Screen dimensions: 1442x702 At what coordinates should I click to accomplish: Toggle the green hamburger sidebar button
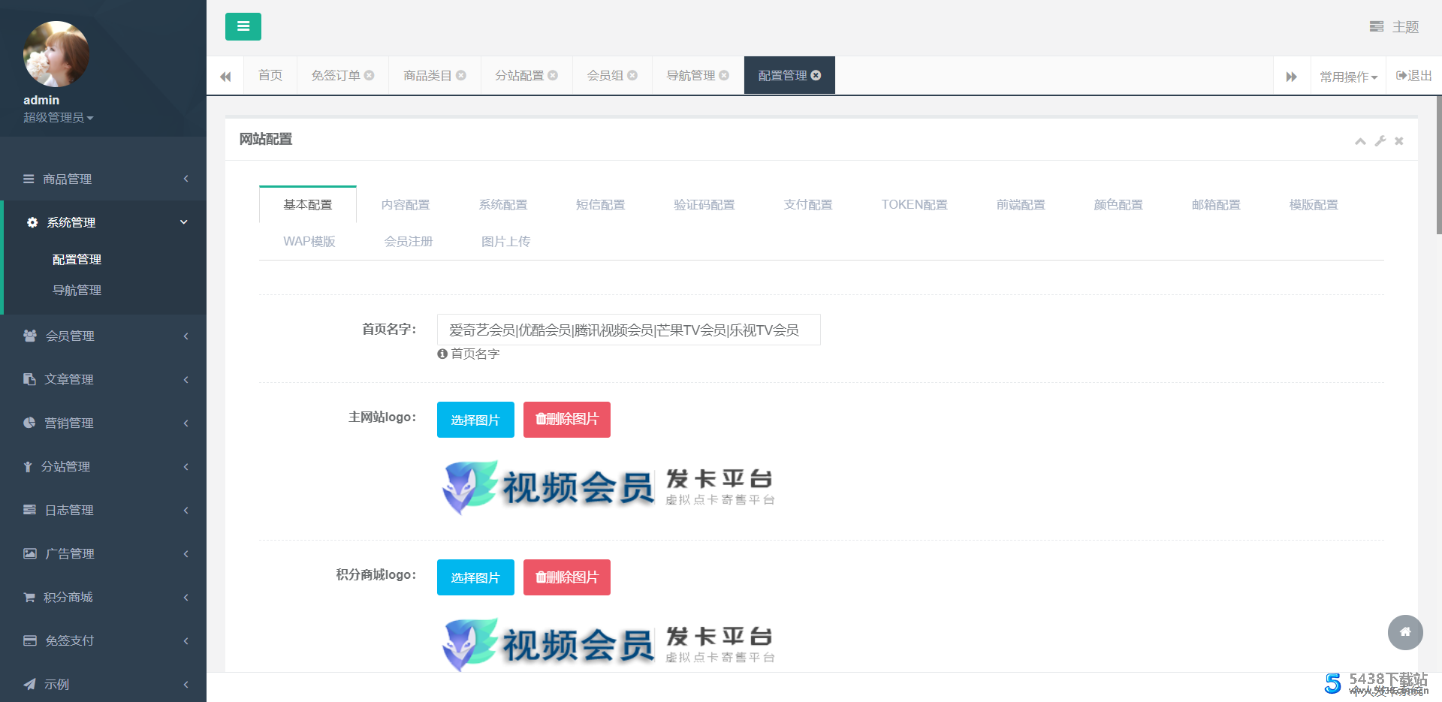pyautogui.click(x=243, y=26)
